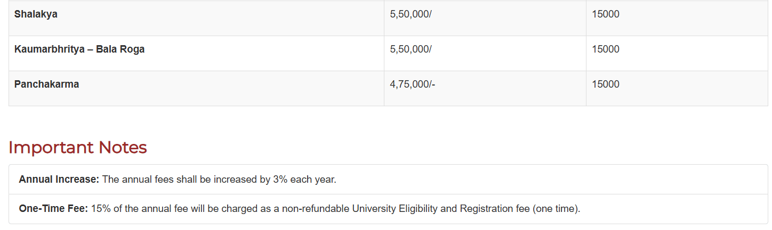Viewport: 772px width, 230px height.
Task: Click the 15% figure in one-time fee note
Action: tap(99, 209)
